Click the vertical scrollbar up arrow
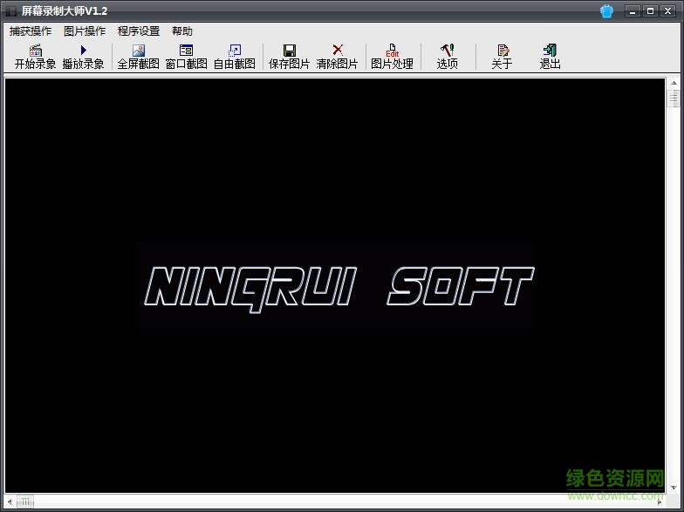Image resolution: width=684 pixels, height=512 pixels. (x=674, y=83)
